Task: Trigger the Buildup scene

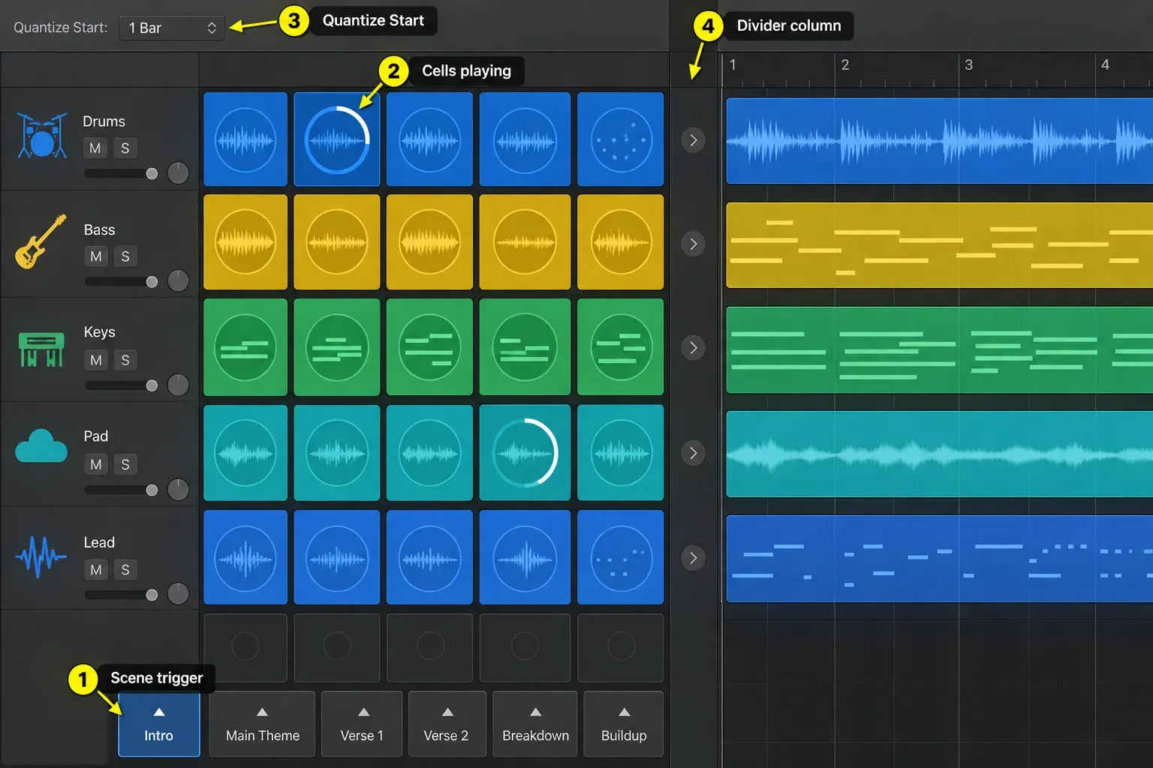Action: [624, 724]
